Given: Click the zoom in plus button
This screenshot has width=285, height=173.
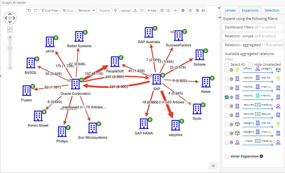Looking at the screenshot, I should coord(10,37).
